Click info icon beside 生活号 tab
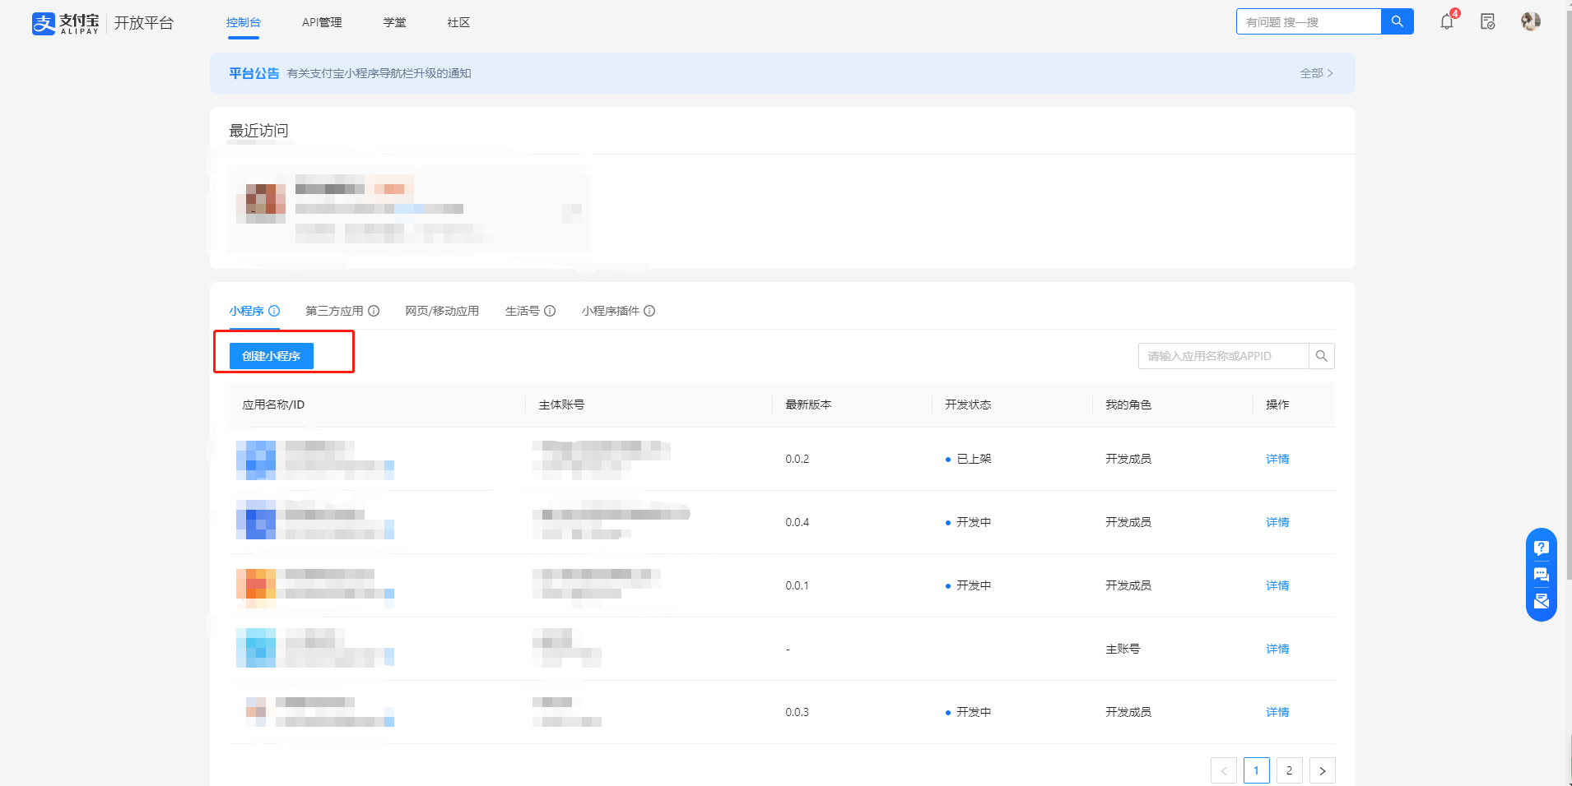The height and width of the screenshot is (786, 1572). pyautogui.click(x=550, y=311)
